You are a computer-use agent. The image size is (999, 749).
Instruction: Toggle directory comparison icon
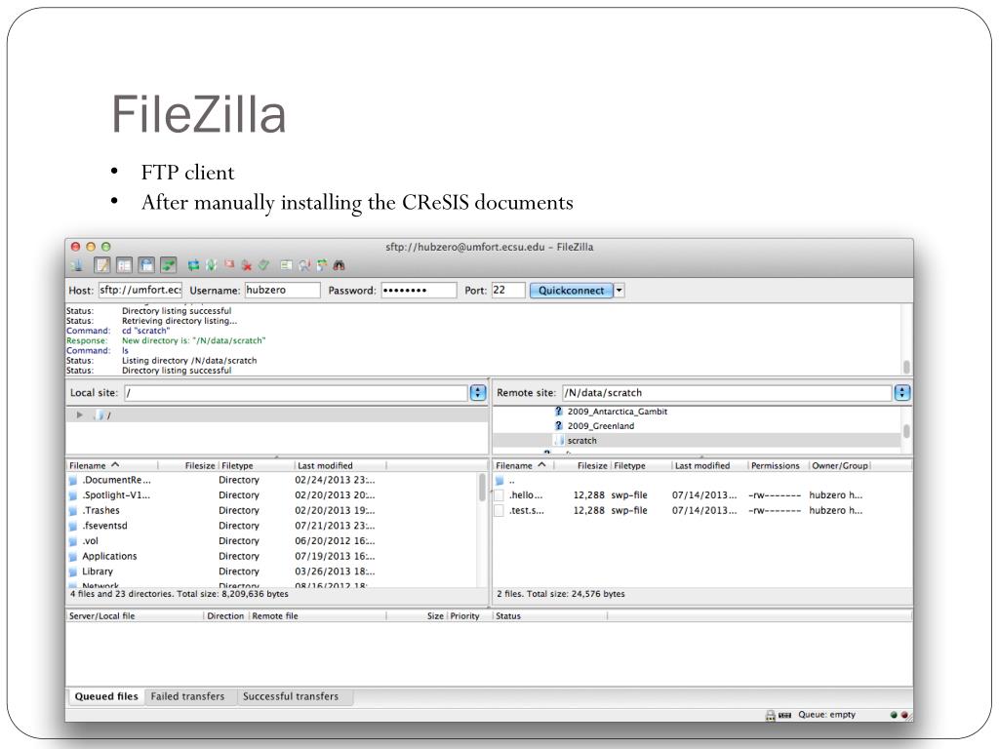[x=304, y=265]
